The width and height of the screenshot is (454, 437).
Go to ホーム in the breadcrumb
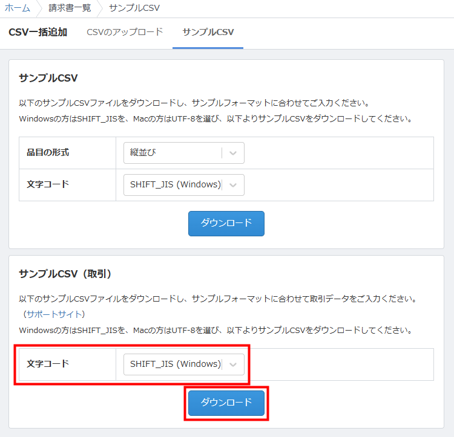click(18, 8)
